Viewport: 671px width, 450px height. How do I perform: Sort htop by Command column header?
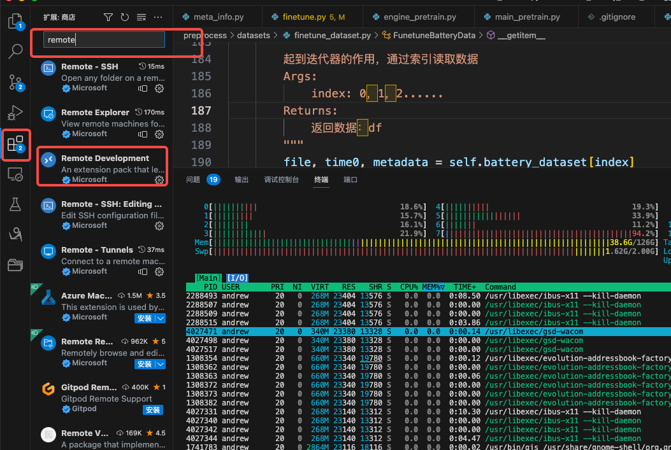point(500,287)
